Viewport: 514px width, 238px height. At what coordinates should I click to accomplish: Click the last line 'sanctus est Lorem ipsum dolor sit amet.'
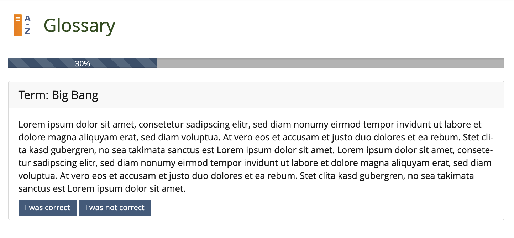tap(102, 189)
